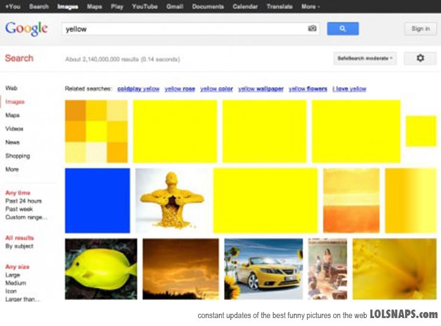Select Maps in the left sidebar
The width and height of the screenshot is (441, 326).
(13, 115)
